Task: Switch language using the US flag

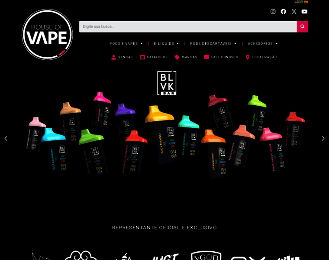Action: tap(297, 2)
